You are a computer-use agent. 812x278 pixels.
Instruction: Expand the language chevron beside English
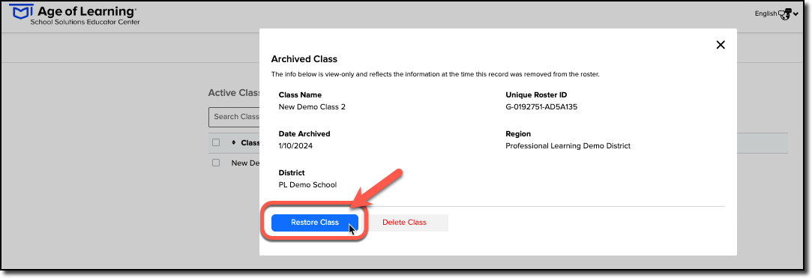(796, 14)
